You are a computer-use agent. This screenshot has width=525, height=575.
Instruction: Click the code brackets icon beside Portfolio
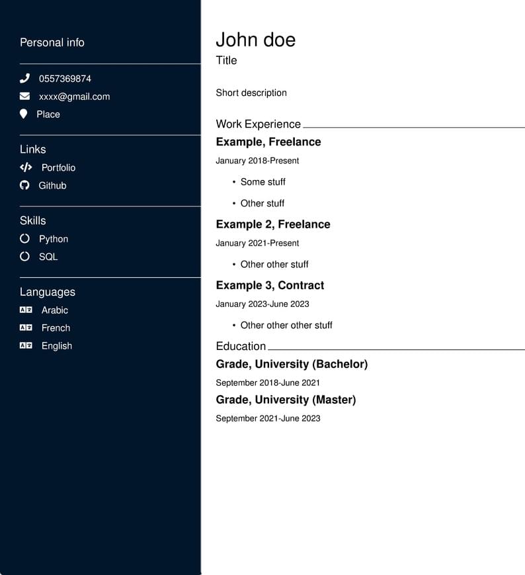tap(26, 167)
